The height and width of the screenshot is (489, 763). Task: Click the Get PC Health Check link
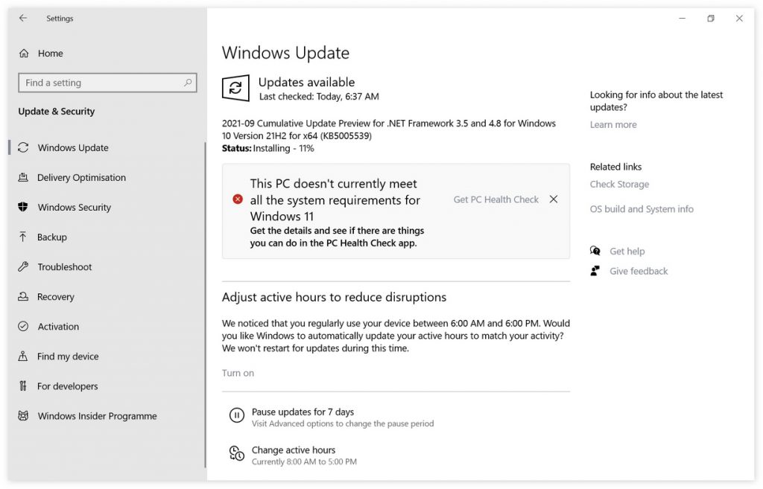pos(496,199)
